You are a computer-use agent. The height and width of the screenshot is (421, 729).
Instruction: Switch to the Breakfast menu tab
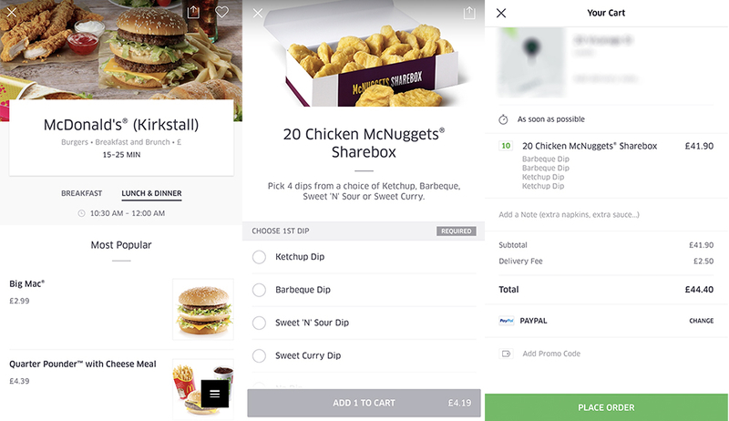click(82, 193)
